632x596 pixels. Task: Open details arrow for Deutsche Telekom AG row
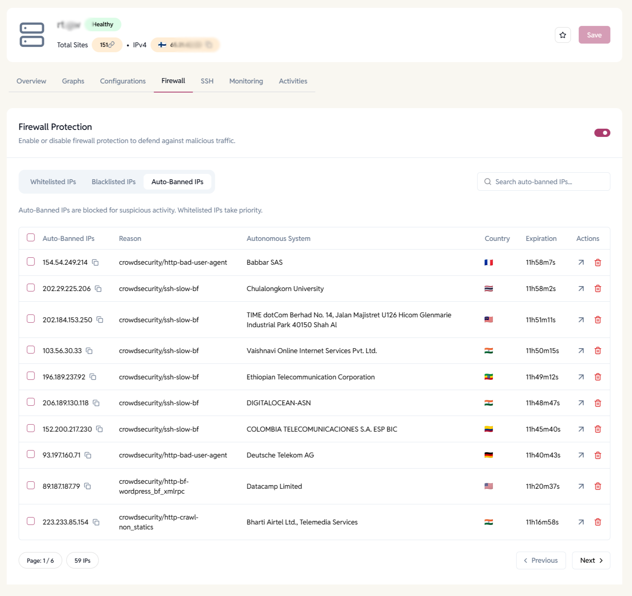pyautogui.click(x=581, y=455)
